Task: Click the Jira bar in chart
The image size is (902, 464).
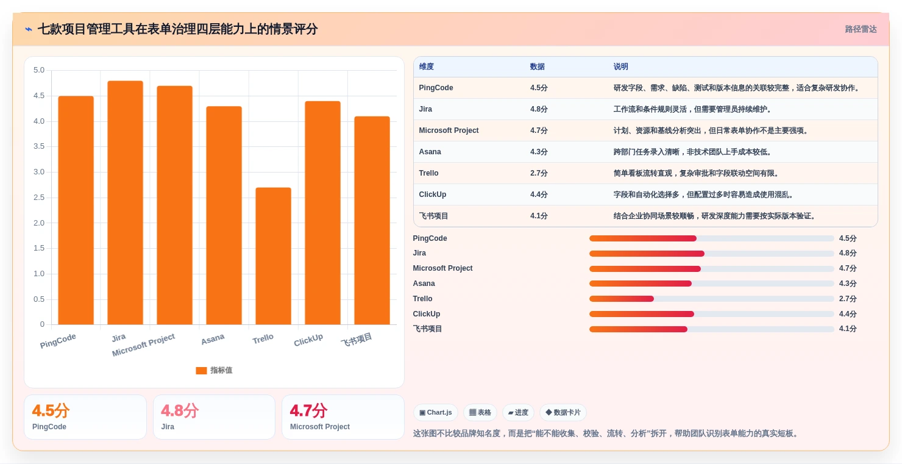Action: 126,202
